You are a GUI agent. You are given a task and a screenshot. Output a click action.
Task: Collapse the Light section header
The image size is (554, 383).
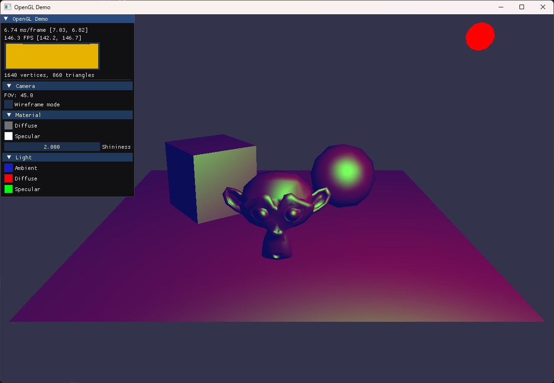point(9,157)
